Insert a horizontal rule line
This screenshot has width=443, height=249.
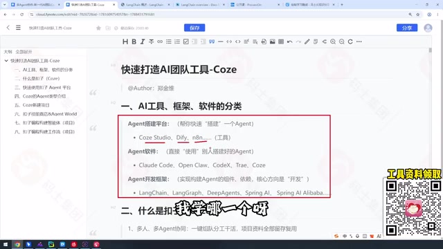coord(220,41)
